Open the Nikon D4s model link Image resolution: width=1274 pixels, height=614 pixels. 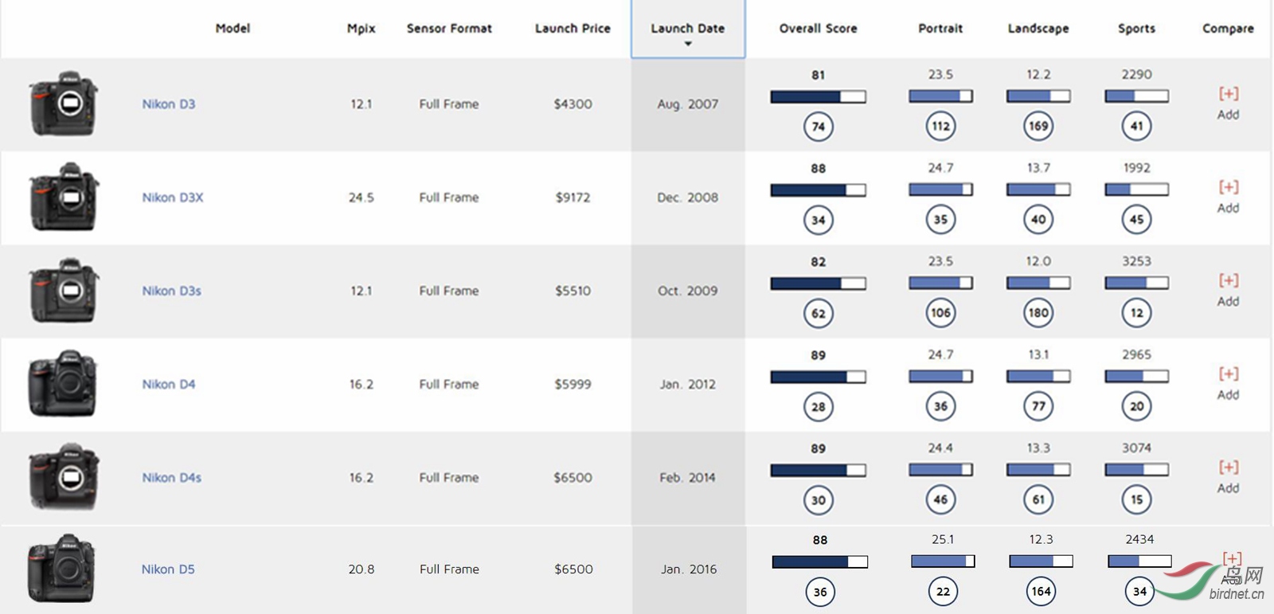171,478
